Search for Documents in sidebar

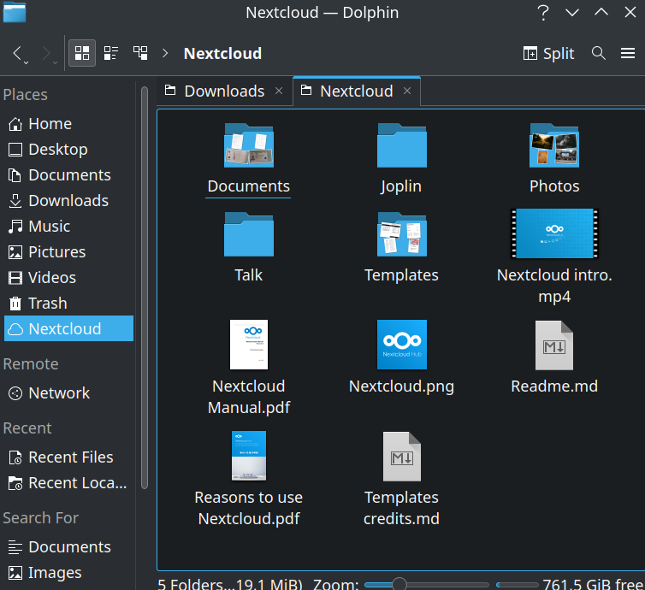[x=68, y=547]
